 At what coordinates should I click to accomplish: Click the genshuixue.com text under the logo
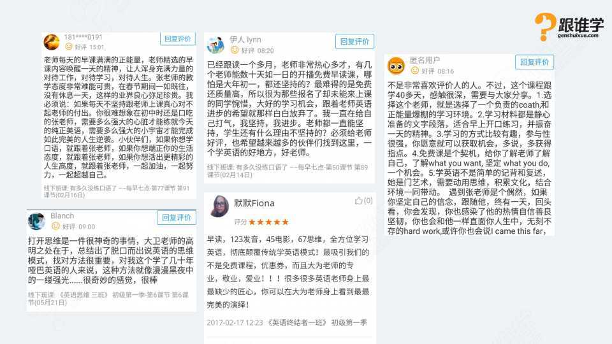pos(578,36)
